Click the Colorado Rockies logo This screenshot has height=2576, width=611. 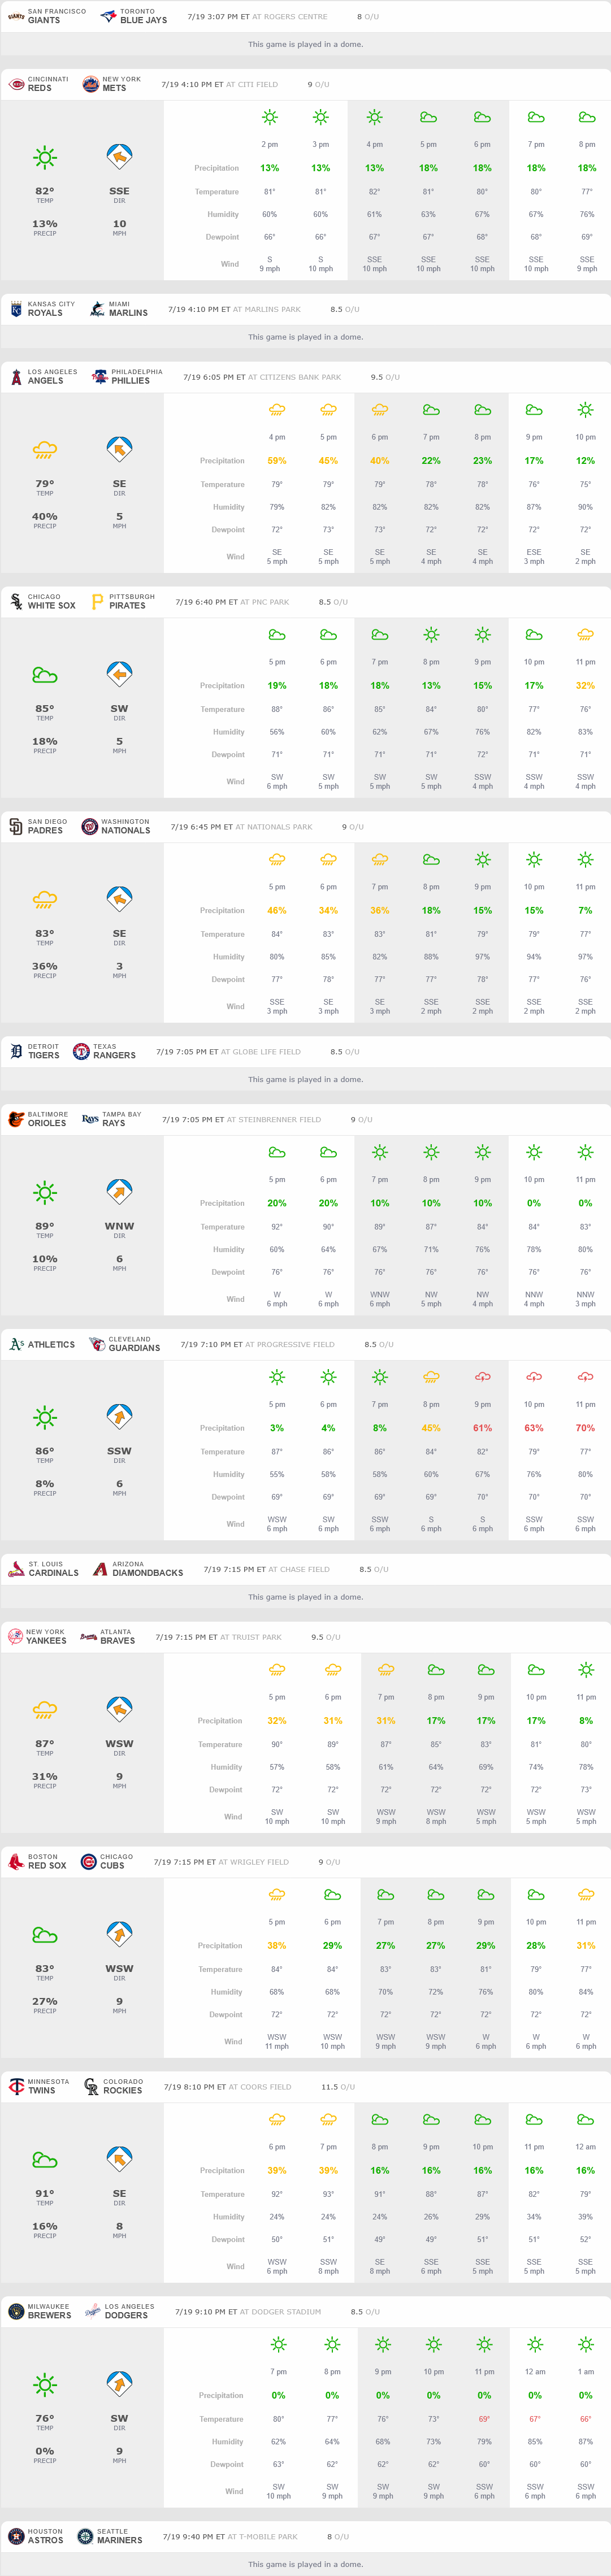(91, 2087)
